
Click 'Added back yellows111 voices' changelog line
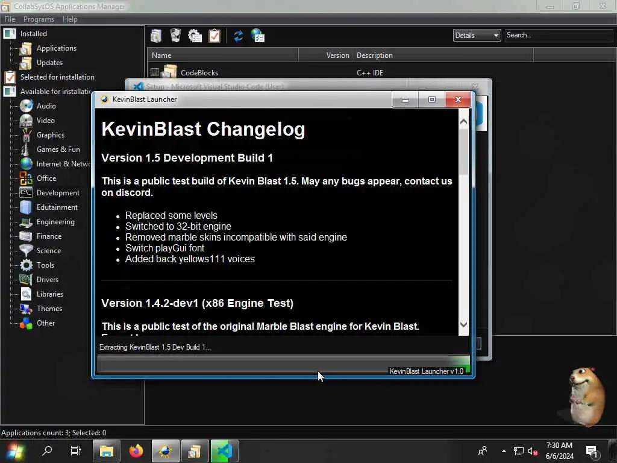click(190, 259)
